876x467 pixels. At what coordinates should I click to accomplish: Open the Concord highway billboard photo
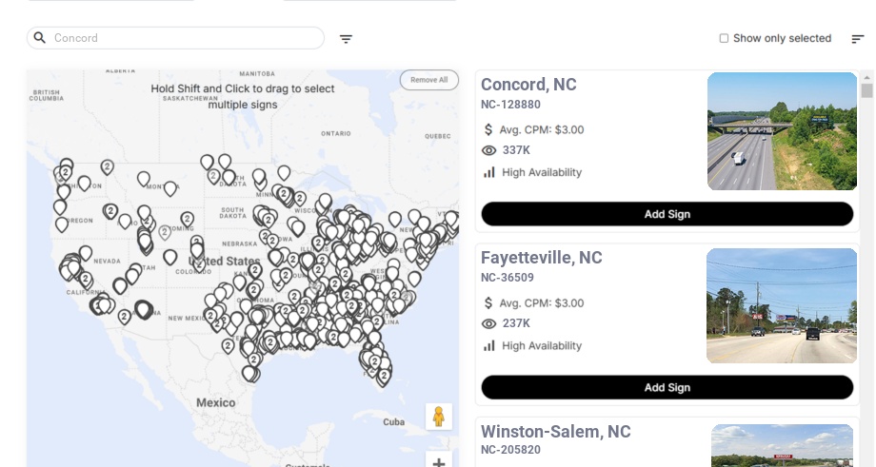[x=782, y=131]
